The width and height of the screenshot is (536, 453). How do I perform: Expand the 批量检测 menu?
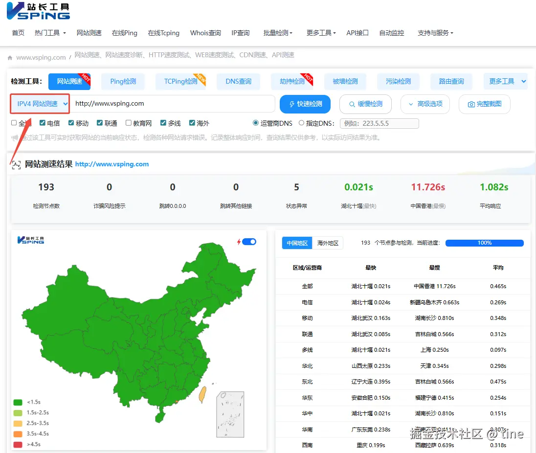click(x=278, y=33)
